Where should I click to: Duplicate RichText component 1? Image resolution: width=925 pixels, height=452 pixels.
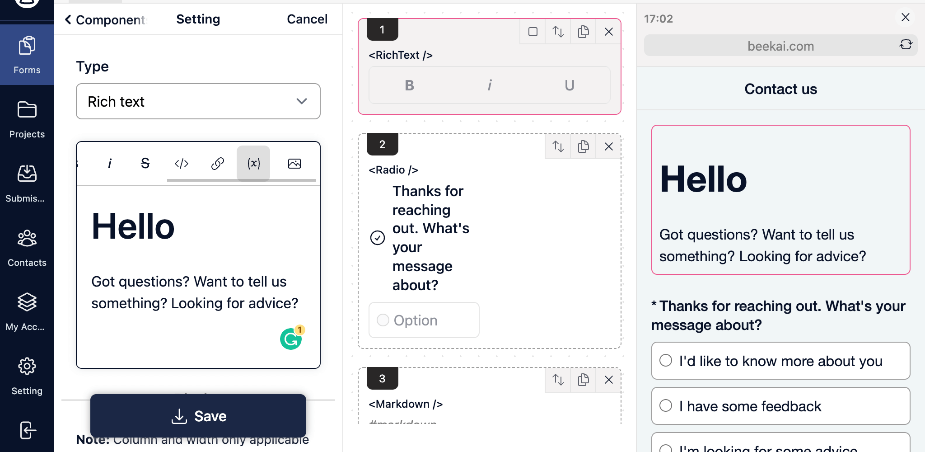(584, 32)
